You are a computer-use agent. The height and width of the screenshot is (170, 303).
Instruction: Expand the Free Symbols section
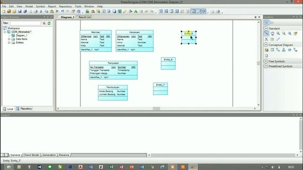click(266, 61)
